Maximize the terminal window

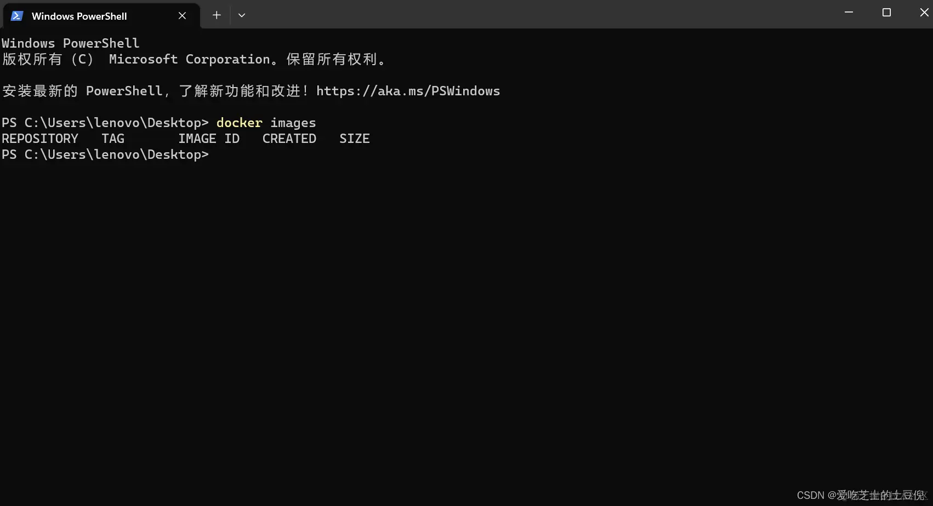pos(886,13)
